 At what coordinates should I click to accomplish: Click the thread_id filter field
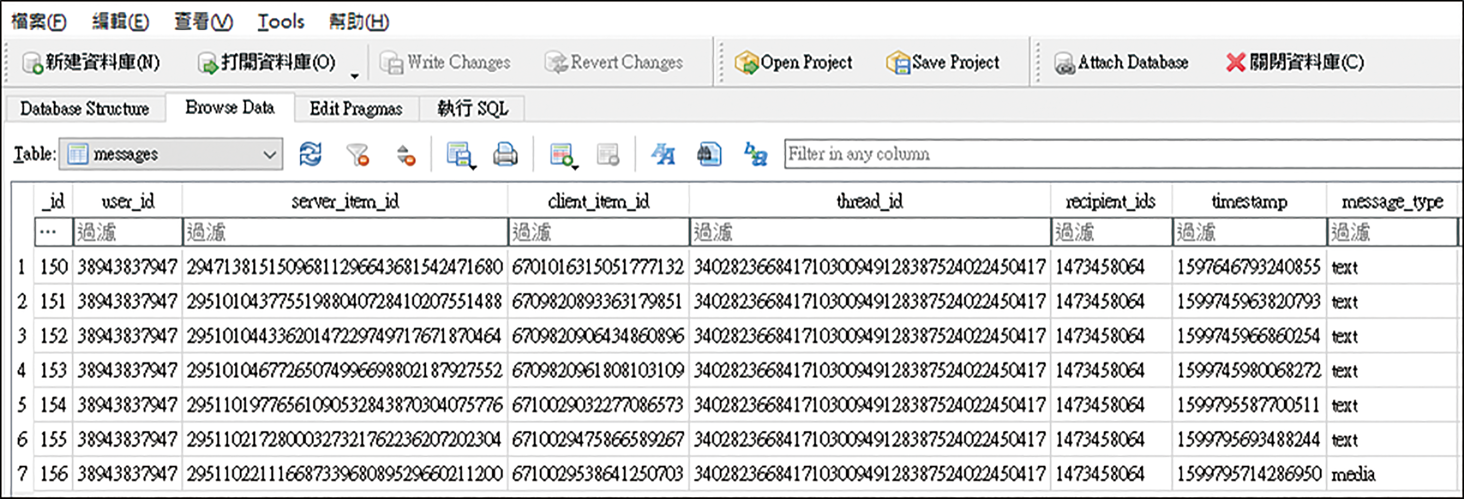click(x=870, y=232)
